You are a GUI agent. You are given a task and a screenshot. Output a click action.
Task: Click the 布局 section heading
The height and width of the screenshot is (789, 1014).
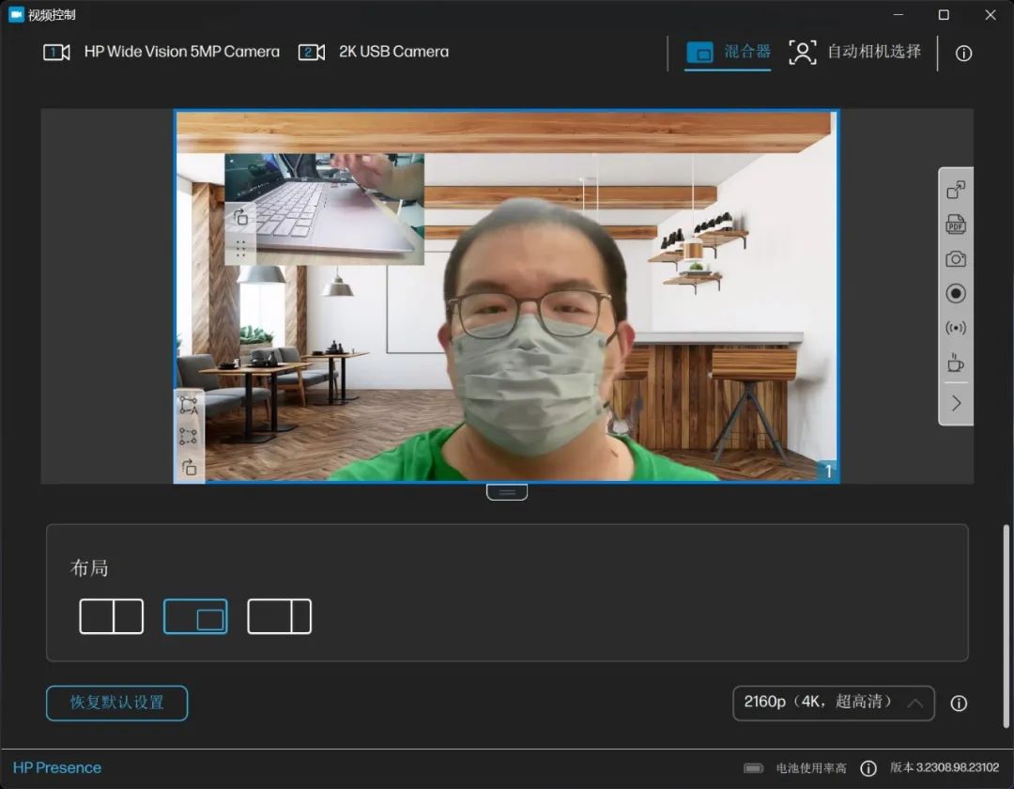(x=89, y=568)
